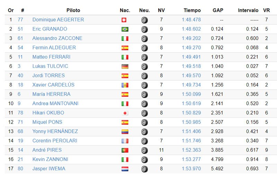Click the Dutch flag beside Jasper Iwema

coord(125,169)
